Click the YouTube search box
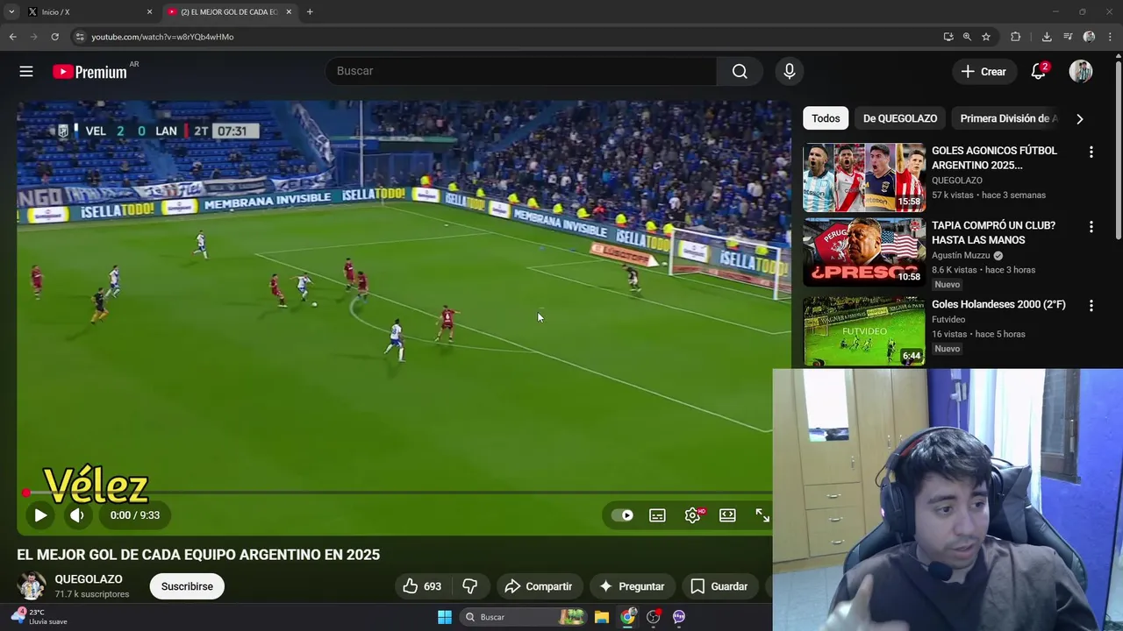1123x631 pixels. coord(521,71)
